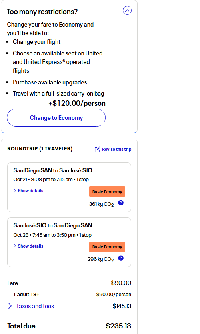Show details for San José to San Diego flight
This screenshot has width=200, height=334.
pos(30,246)
